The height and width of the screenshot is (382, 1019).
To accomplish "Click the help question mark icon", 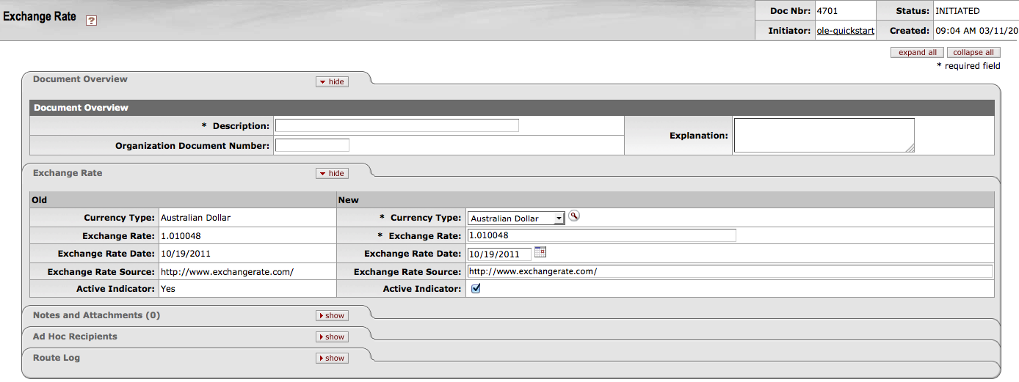I will point(91,21).
